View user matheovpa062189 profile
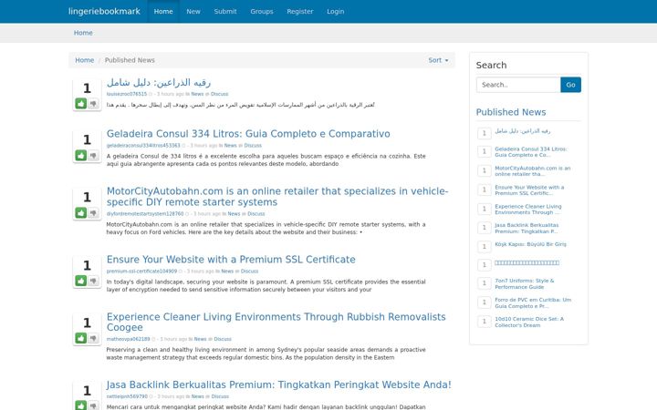Image resolution: width=657 pixels, height=410 pixels. point(129,339)
